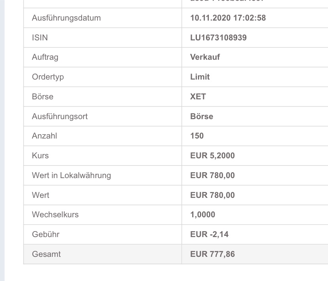Click the XET exchange value

198,97
